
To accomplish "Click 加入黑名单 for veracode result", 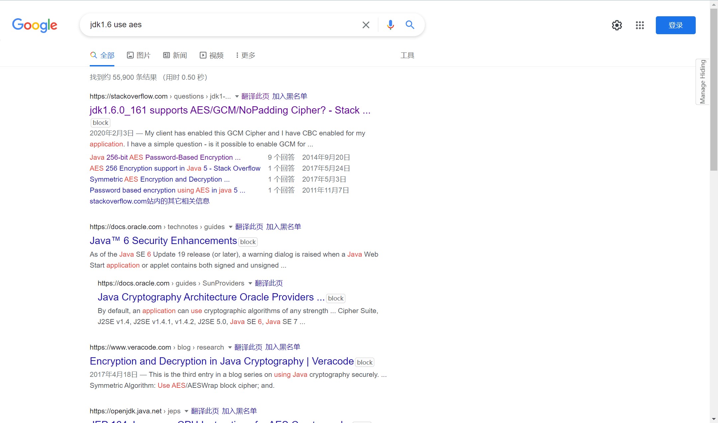I will (283, 347).
